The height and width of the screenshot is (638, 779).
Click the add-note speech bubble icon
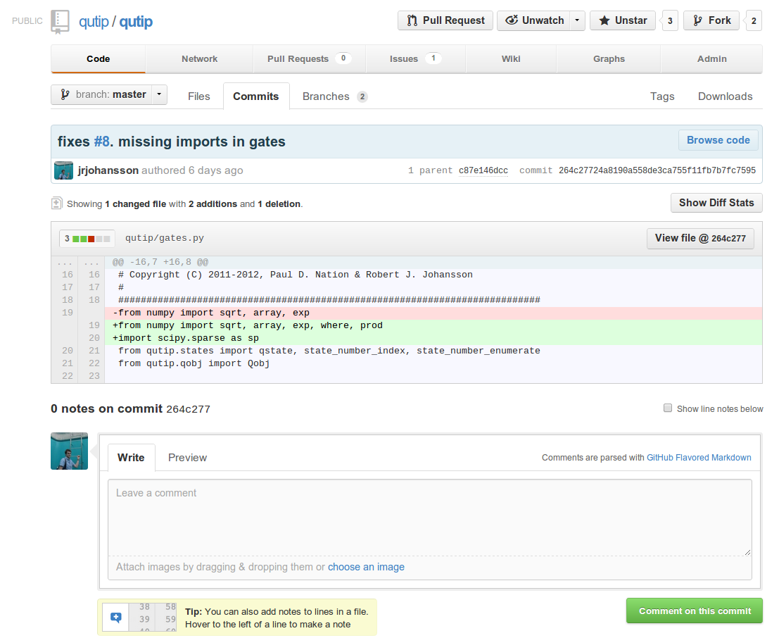[x=116, y=618]
